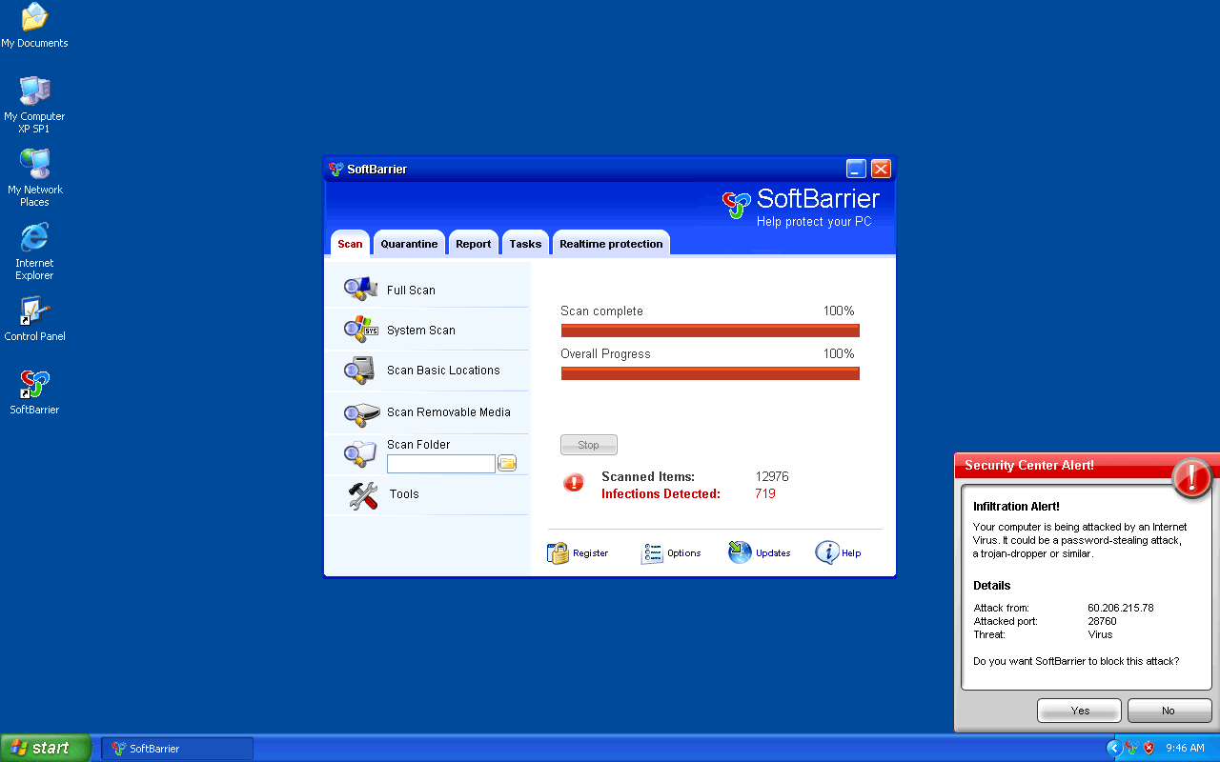Click the Updates globe icon
This screenshot has height=762, width=1220.
[x=740, y=553]
